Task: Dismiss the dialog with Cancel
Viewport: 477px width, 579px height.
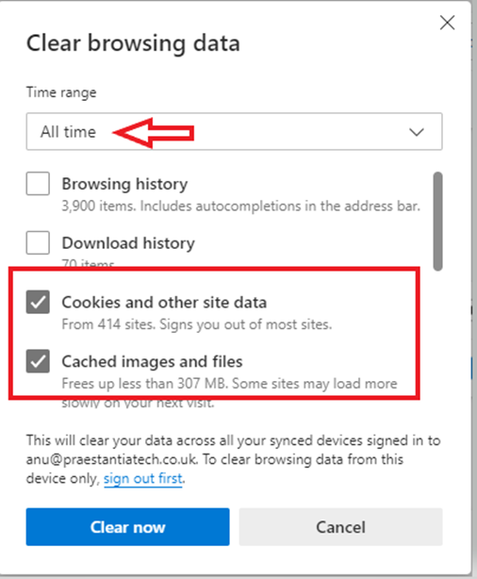Action: [x=340, y=527]
